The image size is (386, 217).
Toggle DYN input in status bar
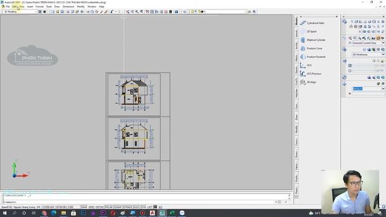pyautogui.click(x=144, y=207)
